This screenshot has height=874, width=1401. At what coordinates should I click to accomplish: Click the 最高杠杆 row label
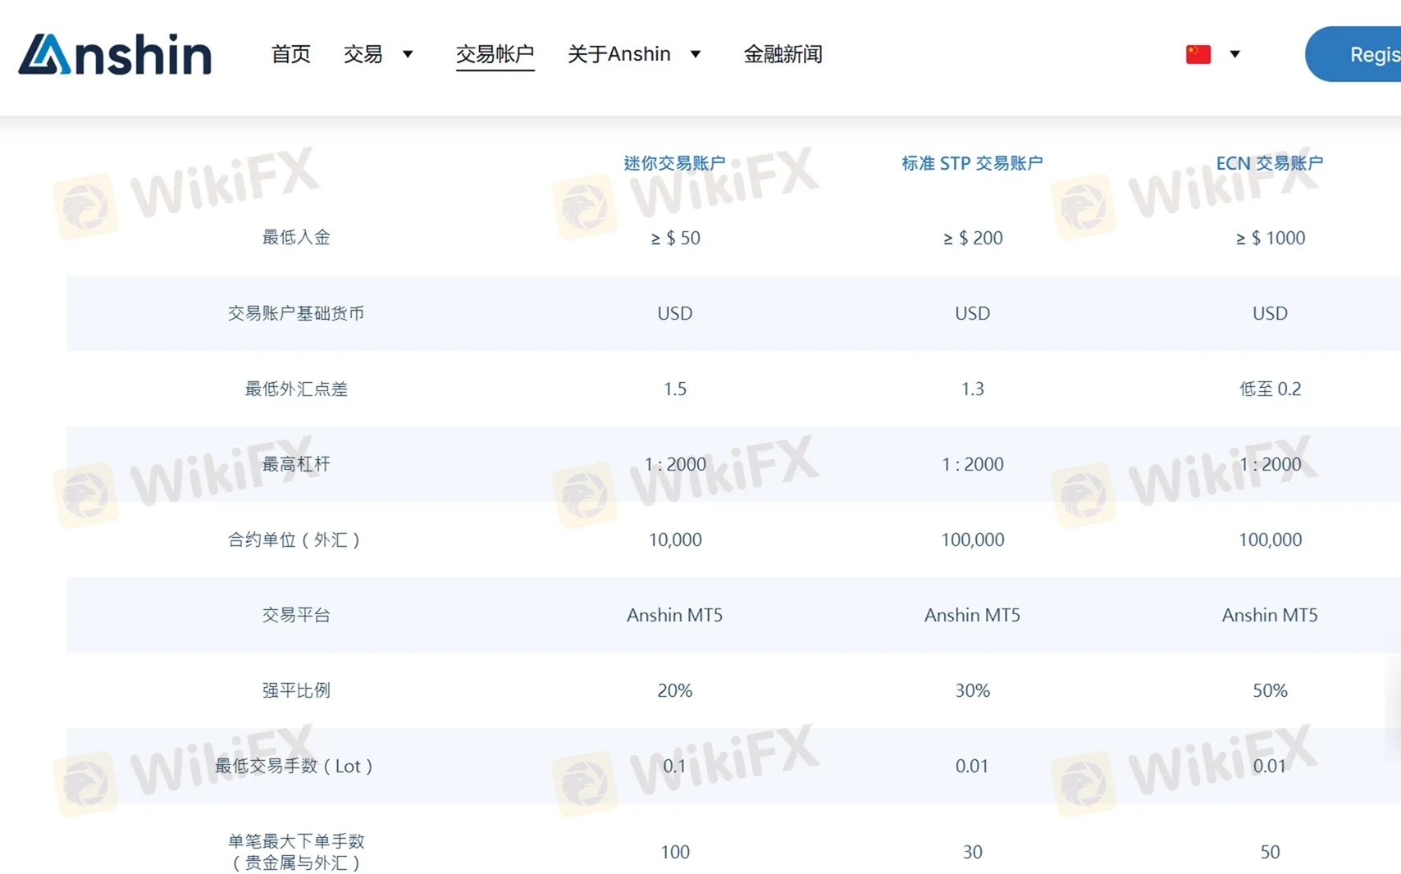(296, 464)
